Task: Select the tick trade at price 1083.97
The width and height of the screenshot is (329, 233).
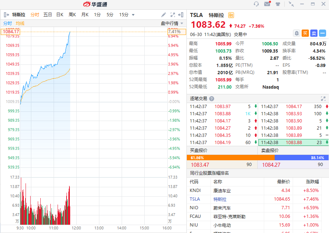Action: pyautogui.click(x=222, y=107)
